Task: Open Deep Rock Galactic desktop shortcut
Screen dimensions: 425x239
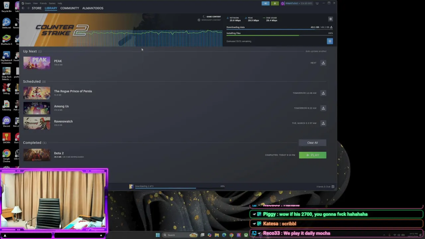Action: point(6,74)
